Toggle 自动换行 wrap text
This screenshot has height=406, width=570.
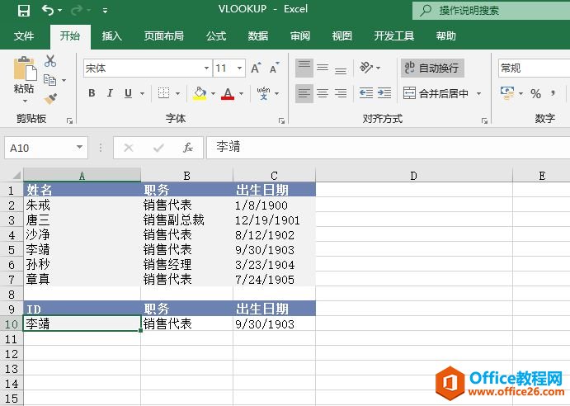432,68
